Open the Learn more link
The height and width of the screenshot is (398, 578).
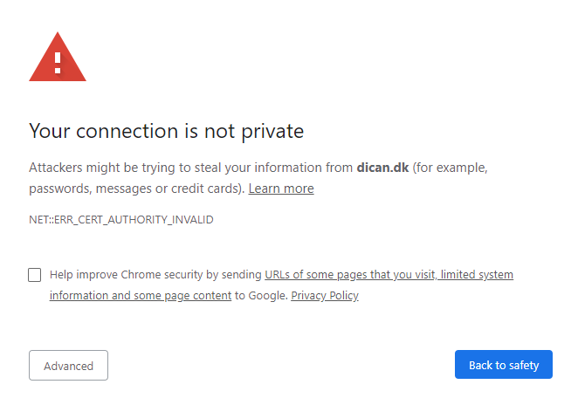pos(281,189)
